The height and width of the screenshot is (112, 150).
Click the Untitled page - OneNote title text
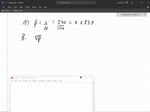[x=16, y=3]
